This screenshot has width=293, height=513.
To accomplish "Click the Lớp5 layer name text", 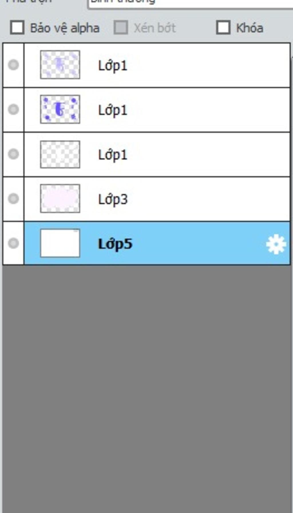I will point(115,244).
